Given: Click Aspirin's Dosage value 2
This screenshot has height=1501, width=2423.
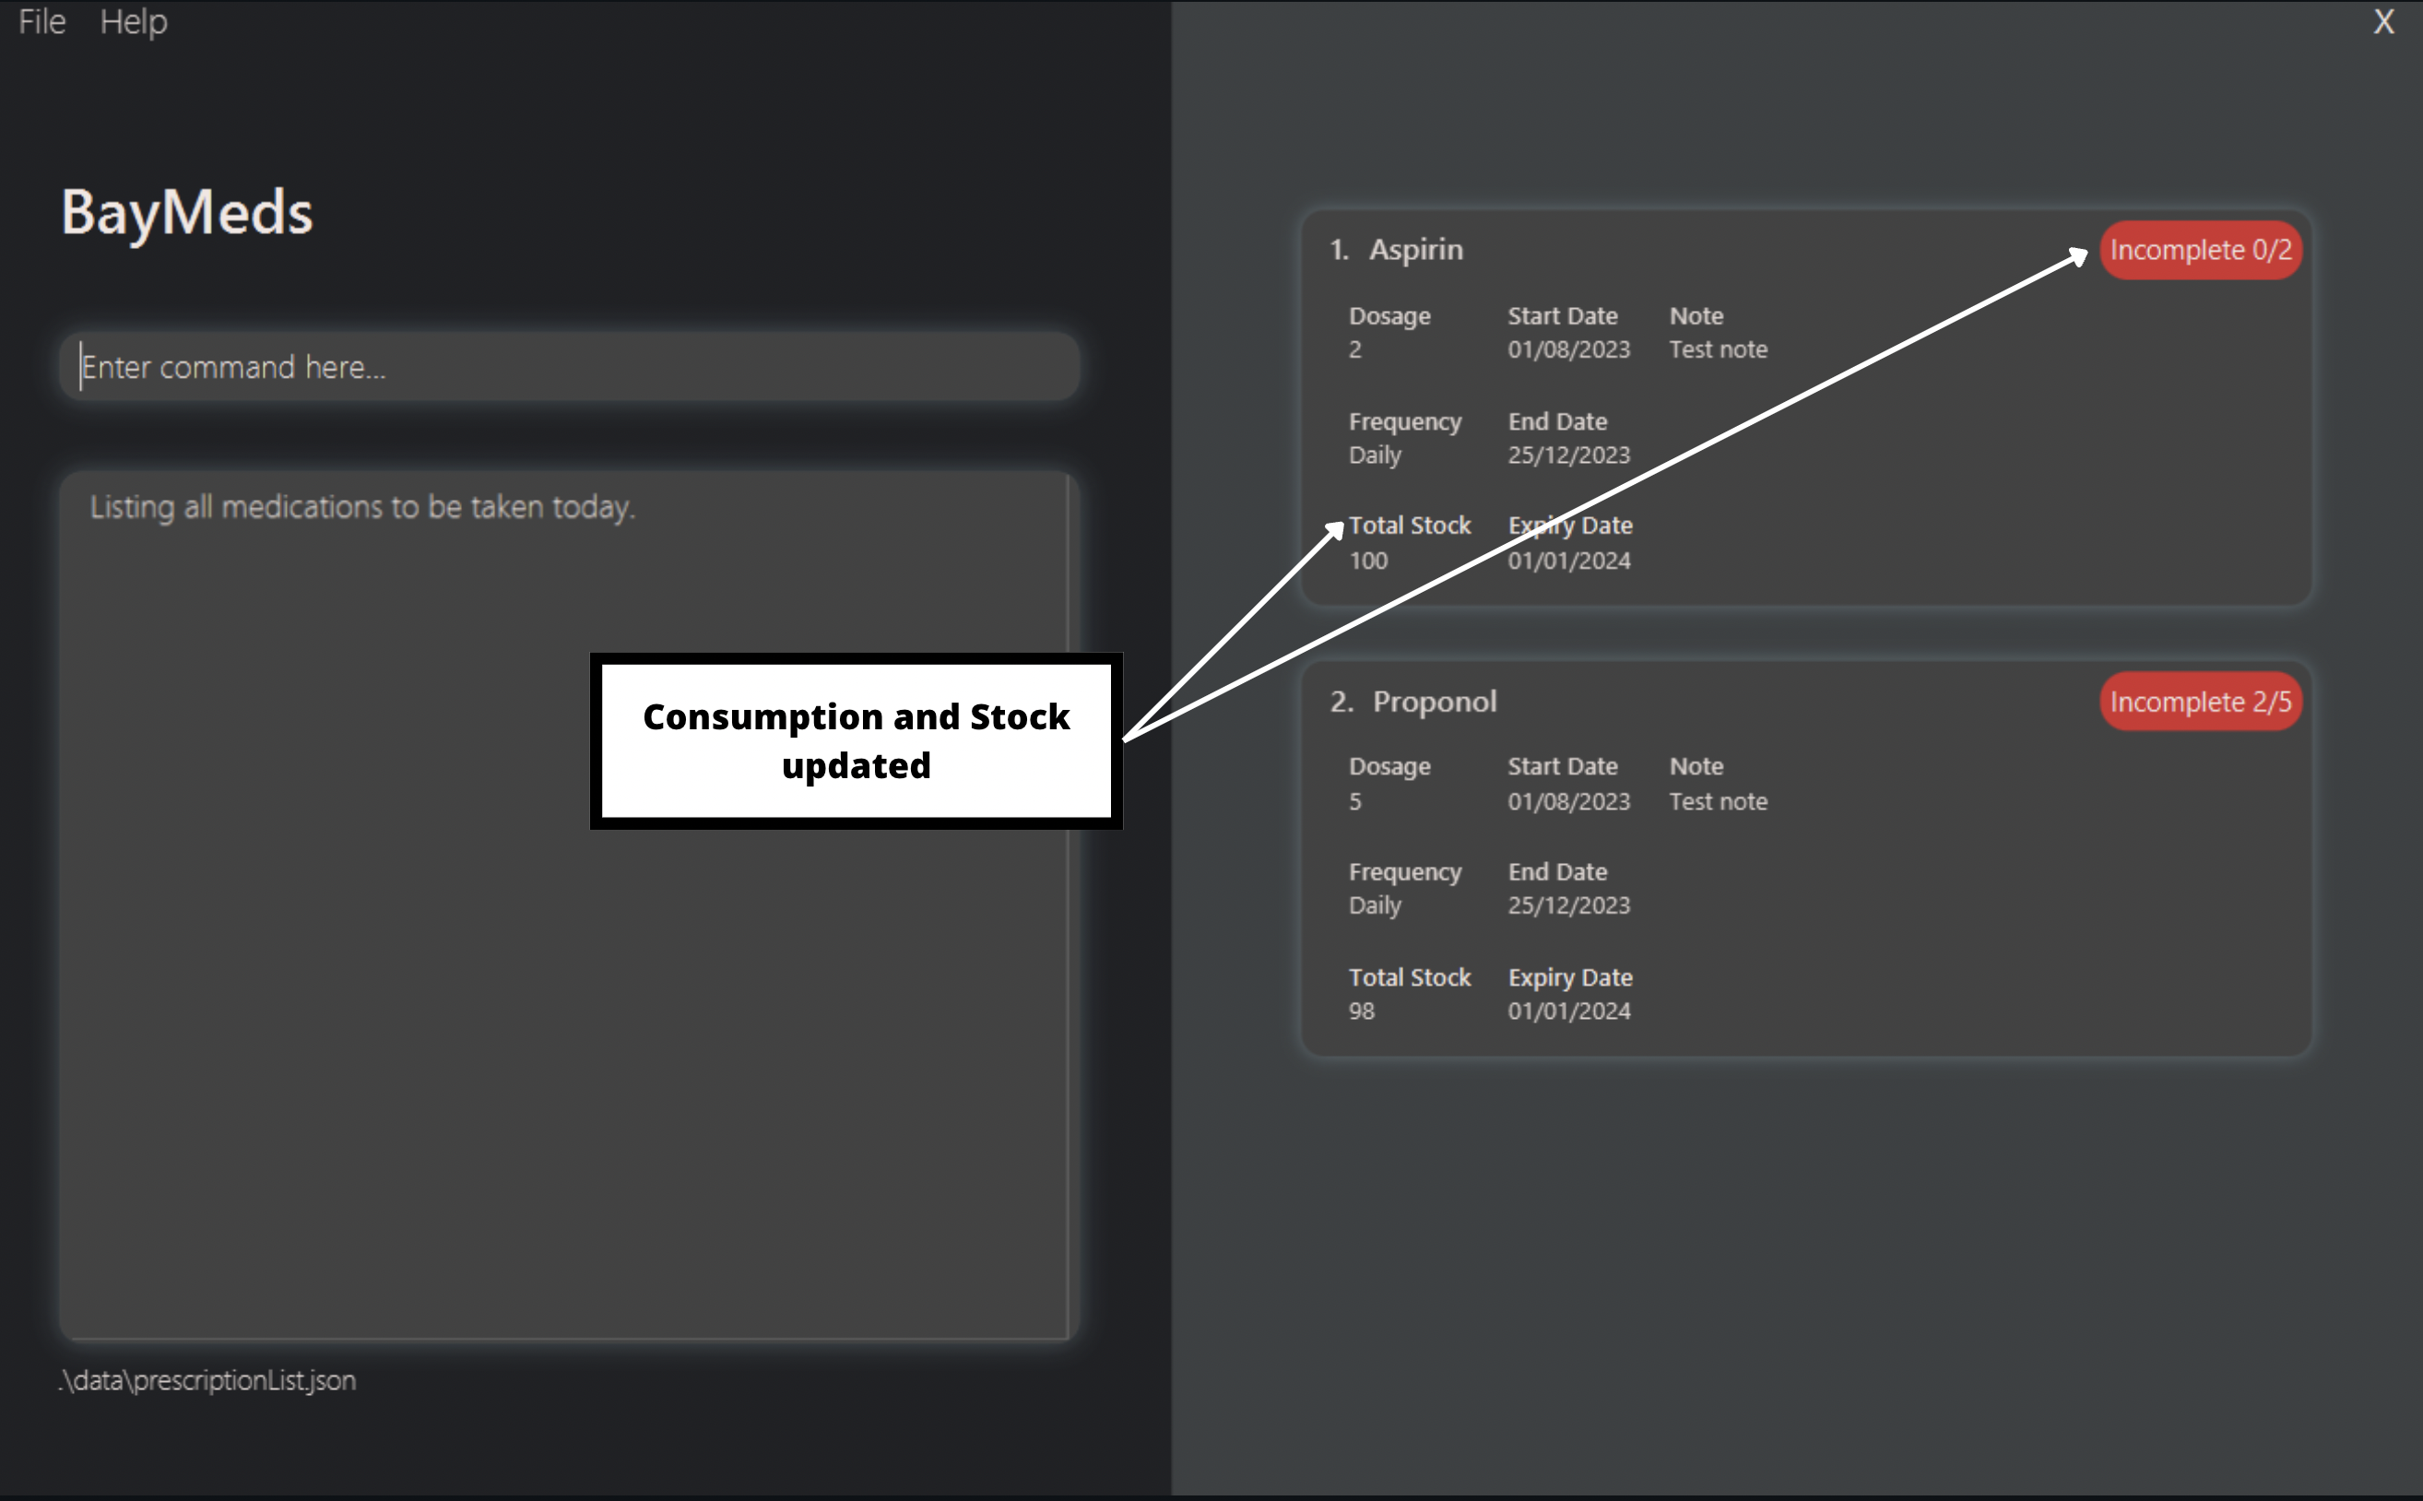Looking at the screenshot, I should tap(1355, 349).
